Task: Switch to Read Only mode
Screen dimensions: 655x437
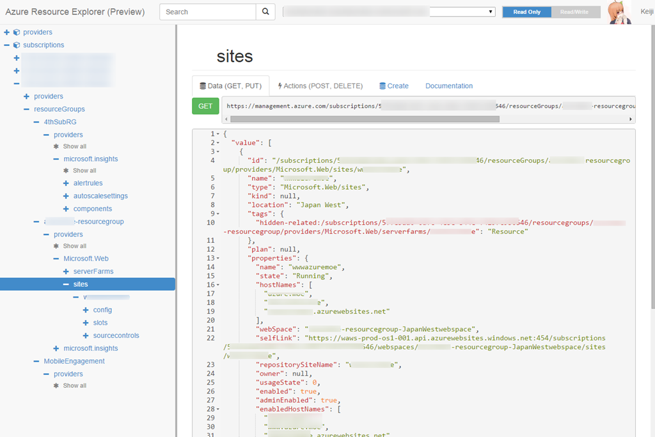Action: tap(526, 12)
